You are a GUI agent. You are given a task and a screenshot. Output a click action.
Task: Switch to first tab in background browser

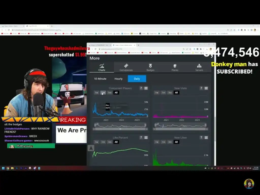[13, 26]
